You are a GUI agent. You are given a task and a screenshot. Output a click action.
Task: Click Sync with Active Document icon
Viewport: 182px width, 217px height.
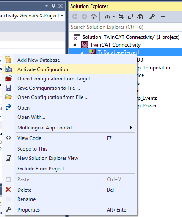coord(121,16)
